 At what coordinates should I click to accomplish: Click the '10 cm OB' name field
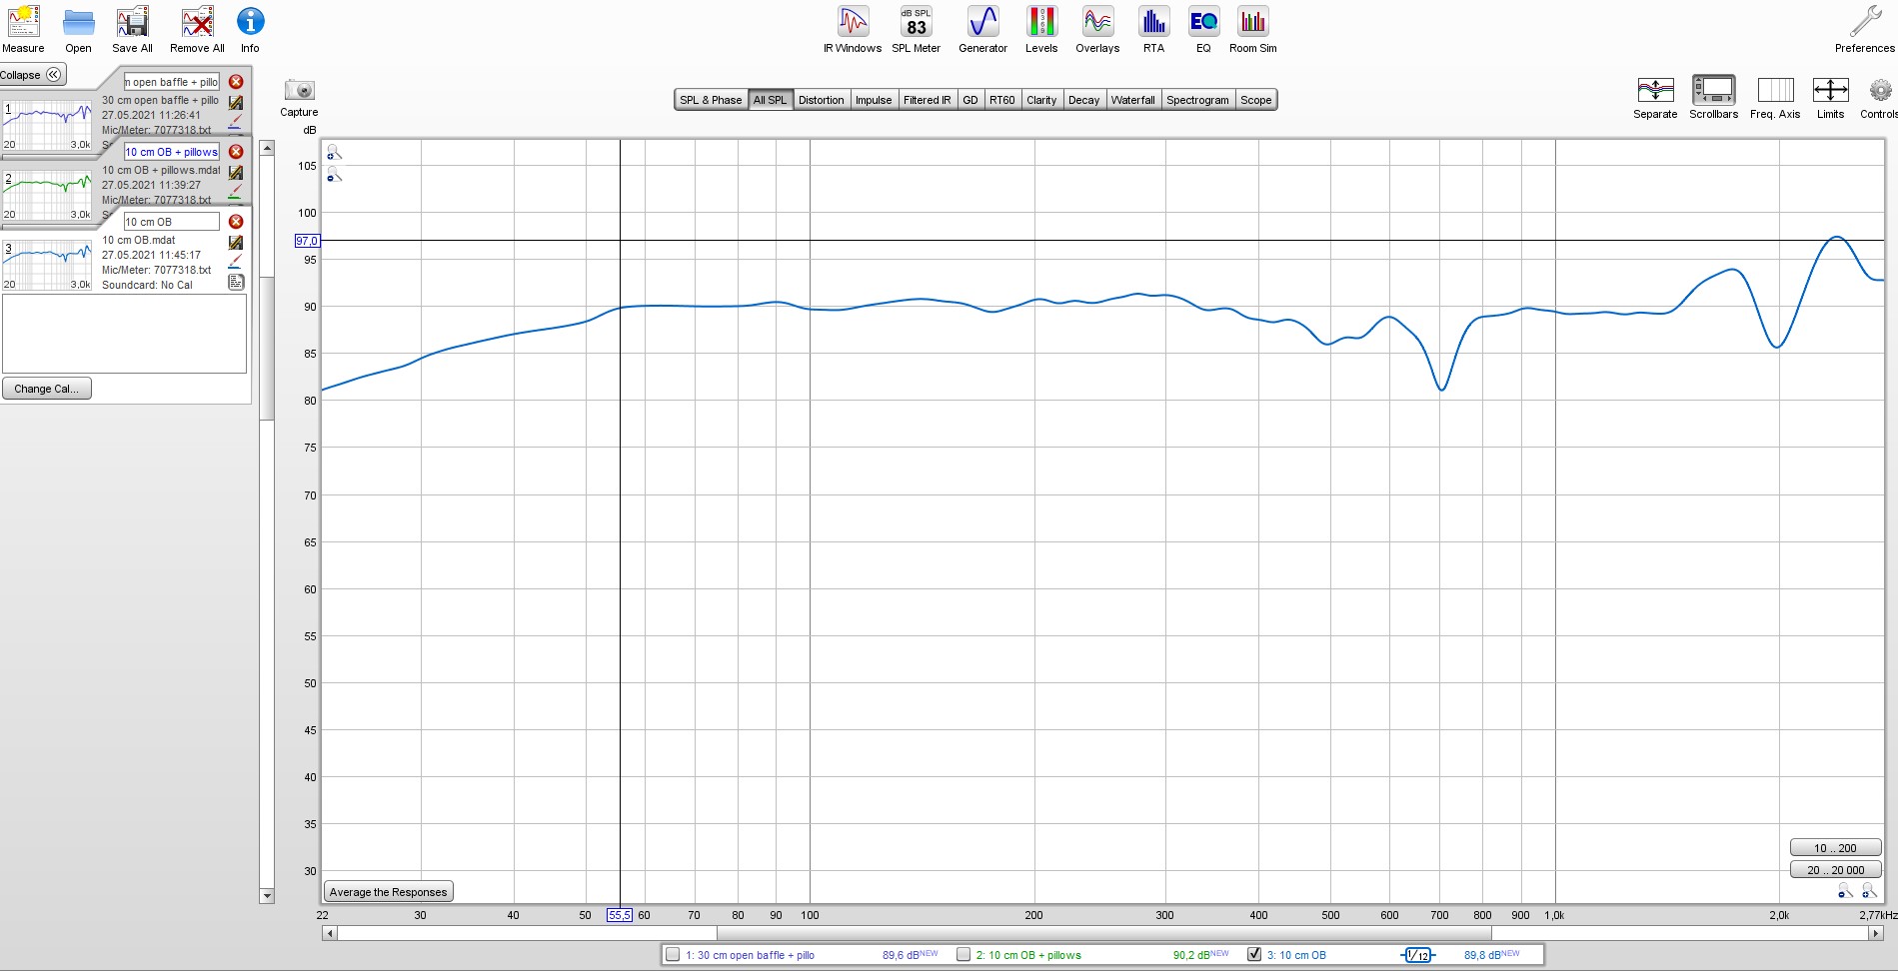pos(171,222)
